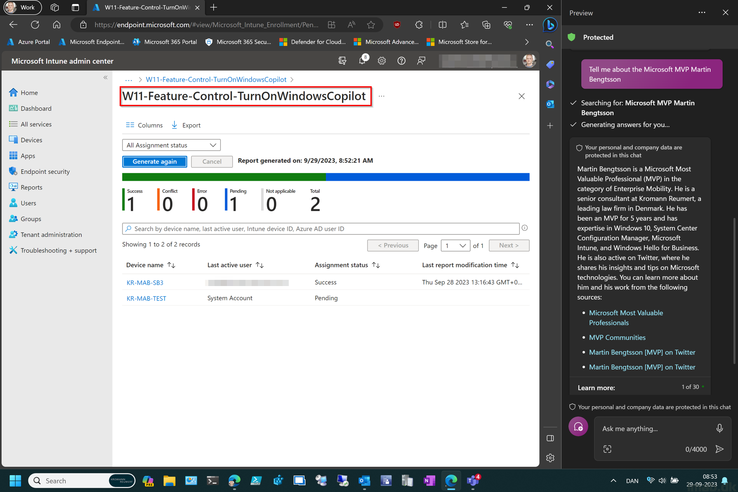Send the chat message arrow
The width and height of the screenshot is (738, 492).
(719, 449)
